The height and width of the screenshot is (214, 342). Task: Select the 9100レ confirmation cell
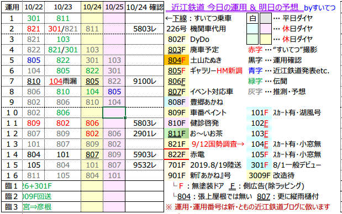click(145, 81)
